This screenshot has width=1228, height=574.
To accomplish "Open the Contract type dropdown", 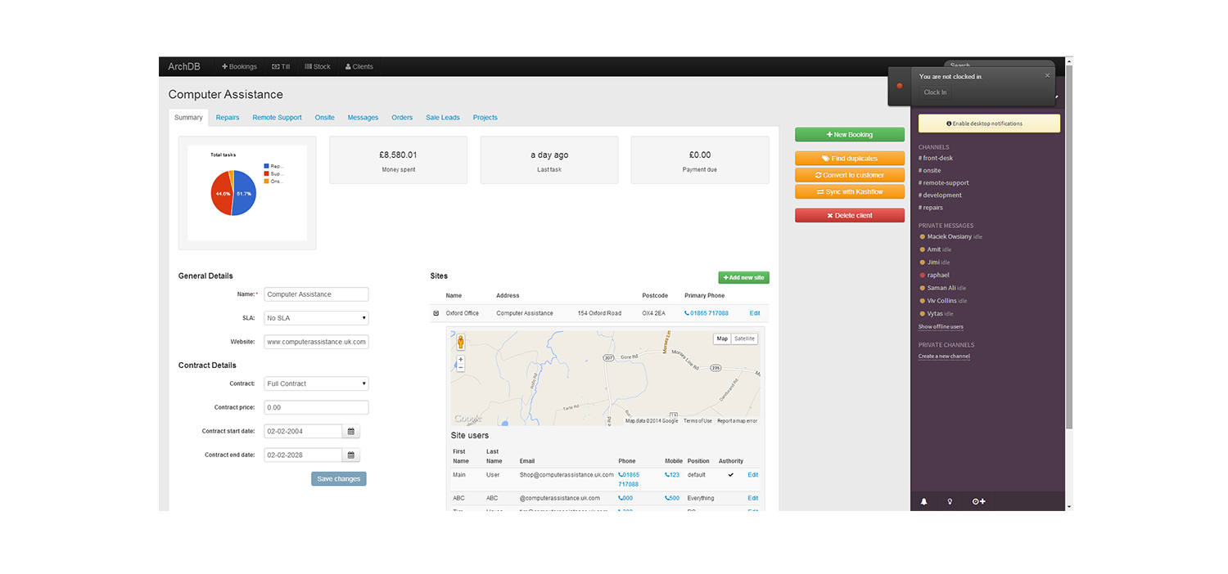I will 316,383.
